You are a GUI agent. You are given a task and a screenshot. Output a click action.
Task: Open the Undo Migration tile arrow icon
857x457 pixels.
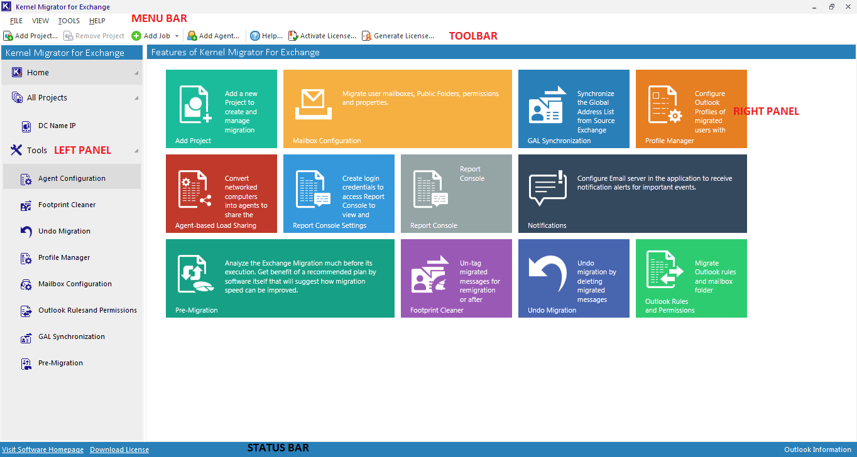[x=548, y=274]
